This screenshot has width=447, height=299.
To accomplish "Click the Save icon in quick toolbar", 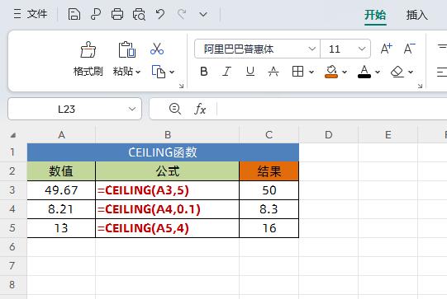I will point(74,14).
